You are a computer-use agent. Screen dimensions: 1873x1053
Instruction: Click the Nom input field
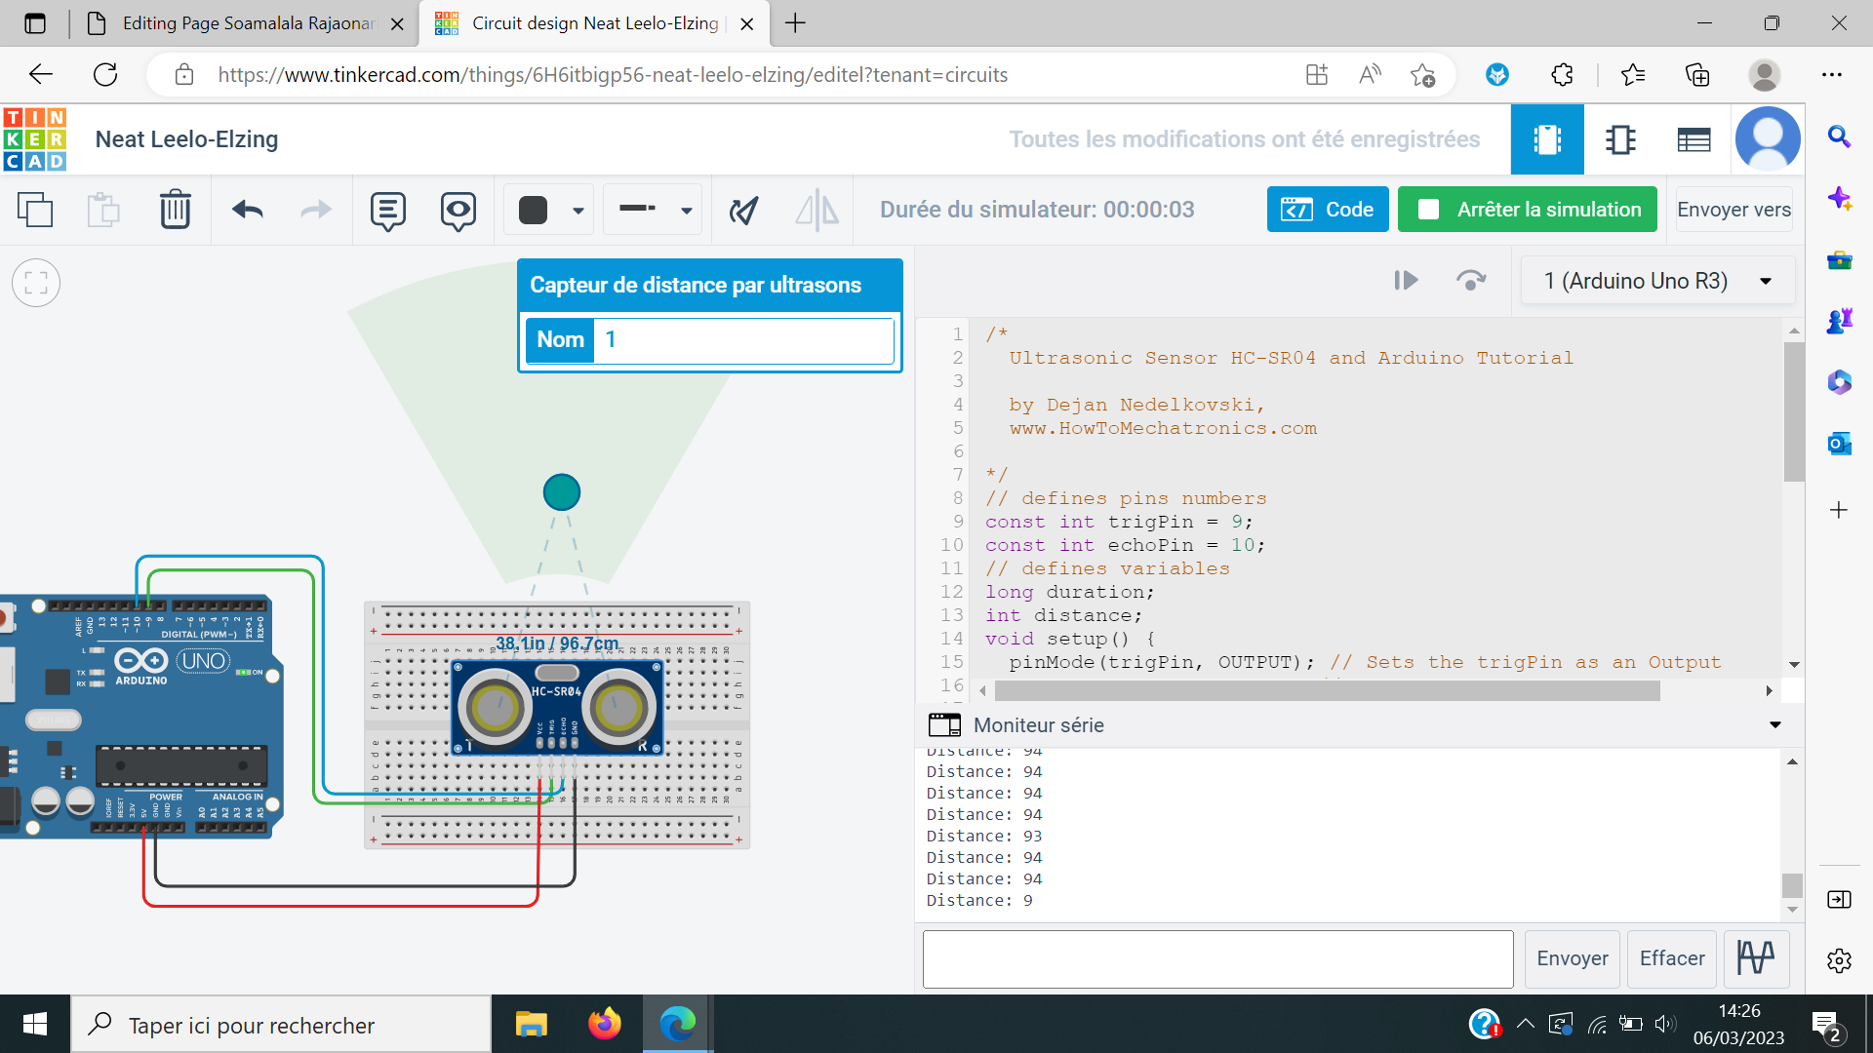(x=743, y=339)
